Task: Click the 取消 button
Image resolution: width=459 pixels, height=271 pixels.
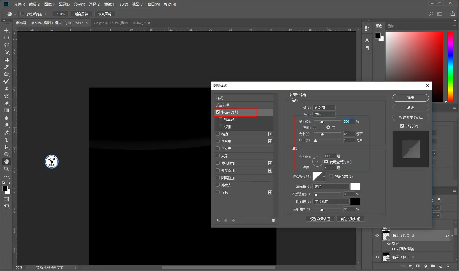Action: tap(411, 107)
